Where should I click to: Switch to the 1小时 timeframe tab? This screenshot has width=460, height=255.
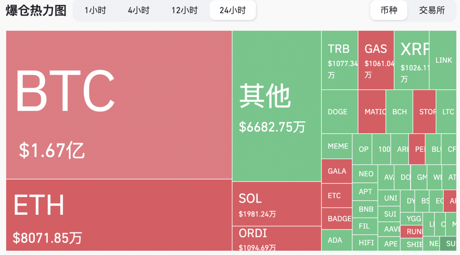coord(95,11)
